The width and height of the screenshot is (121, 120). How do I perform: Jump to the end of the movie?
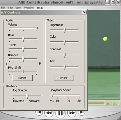82,112
